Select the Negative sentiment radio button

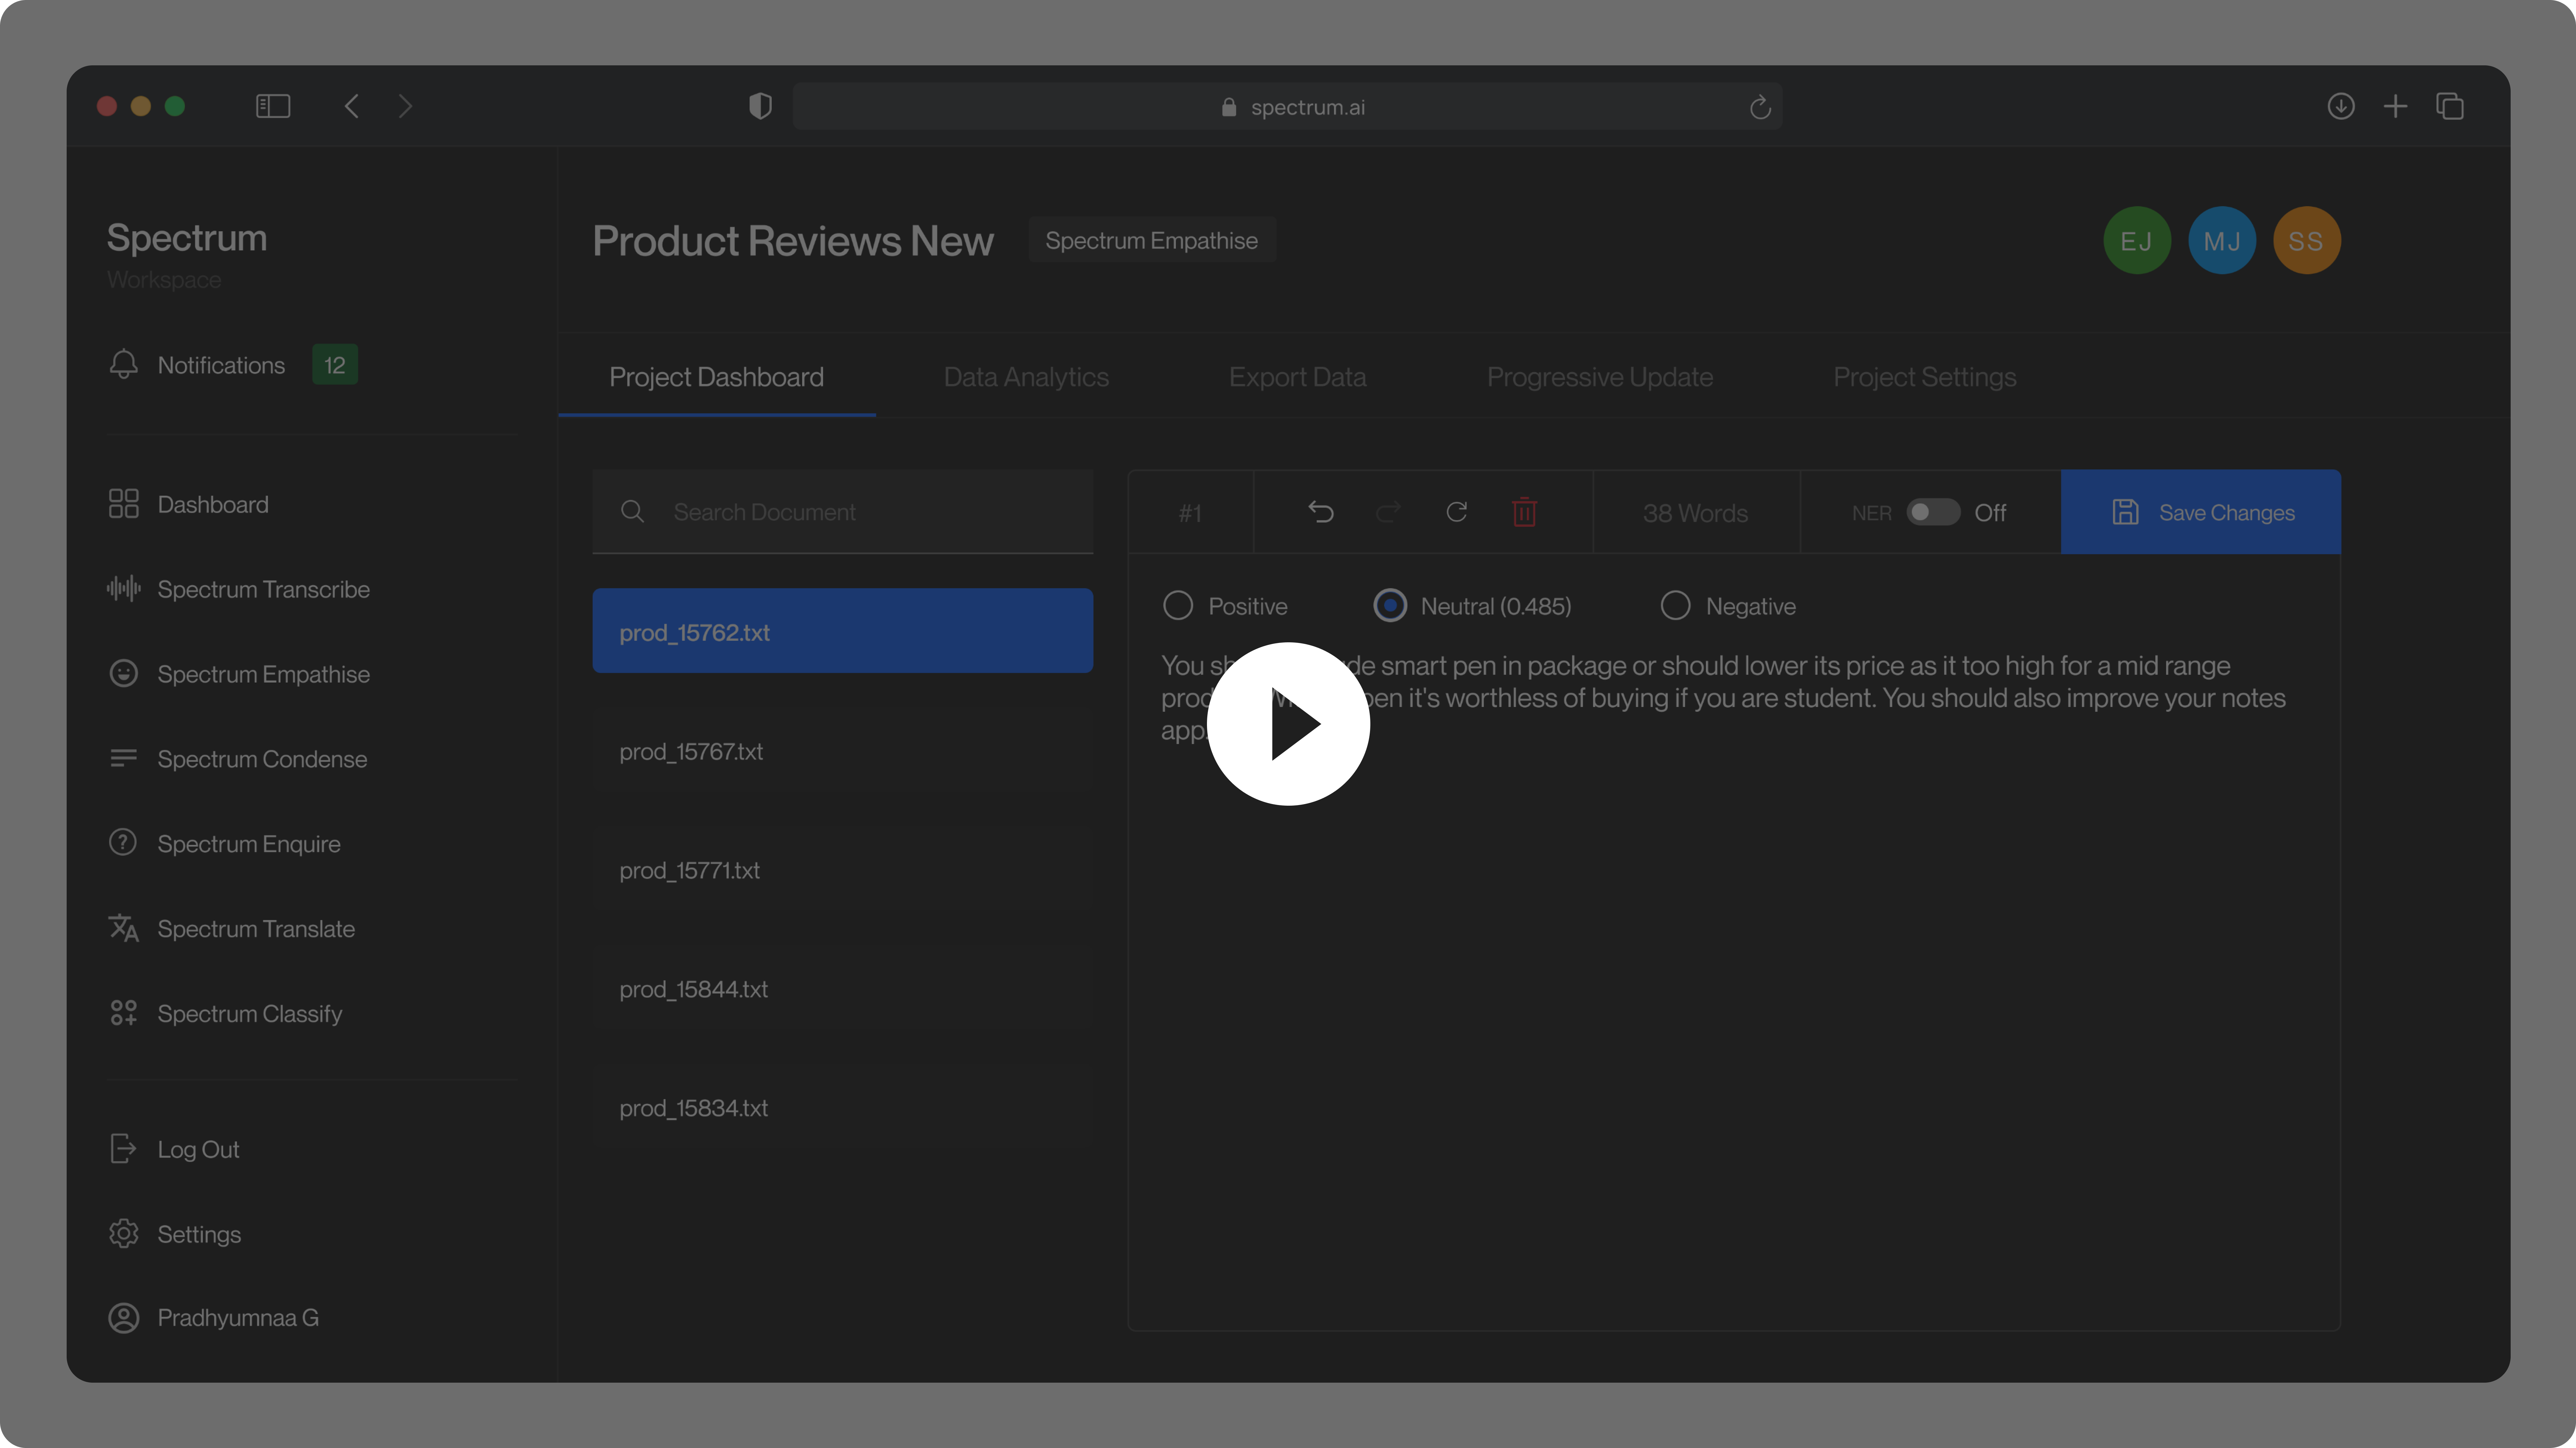[1674, 605]
